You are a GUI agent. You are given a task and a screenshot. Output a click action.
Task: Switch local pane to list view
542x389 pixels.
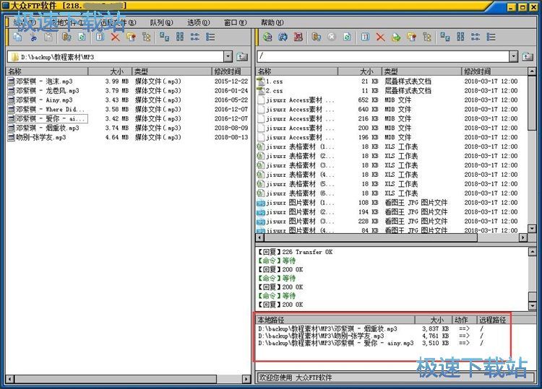[195, 37]
